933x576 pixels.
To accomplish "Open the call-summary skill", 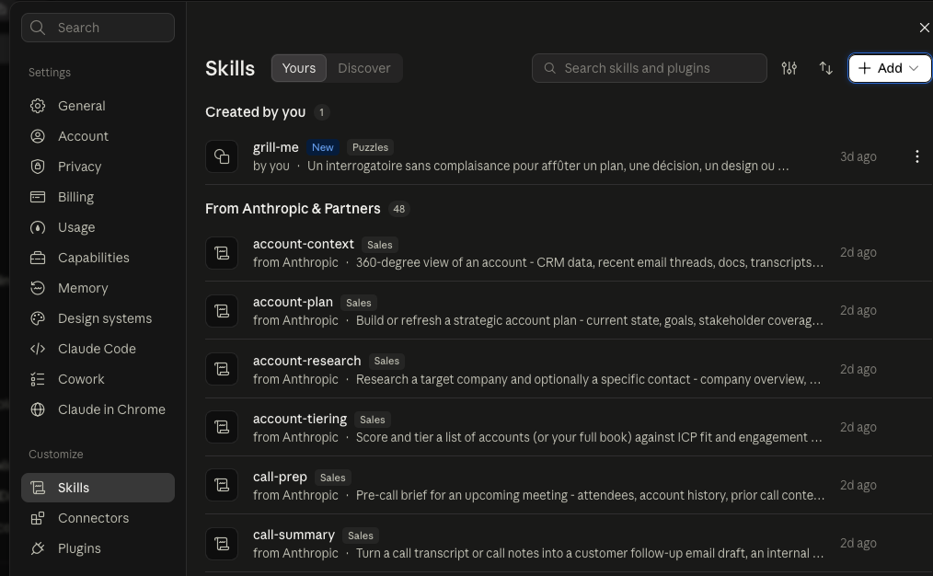I will (x=569, y=543).
